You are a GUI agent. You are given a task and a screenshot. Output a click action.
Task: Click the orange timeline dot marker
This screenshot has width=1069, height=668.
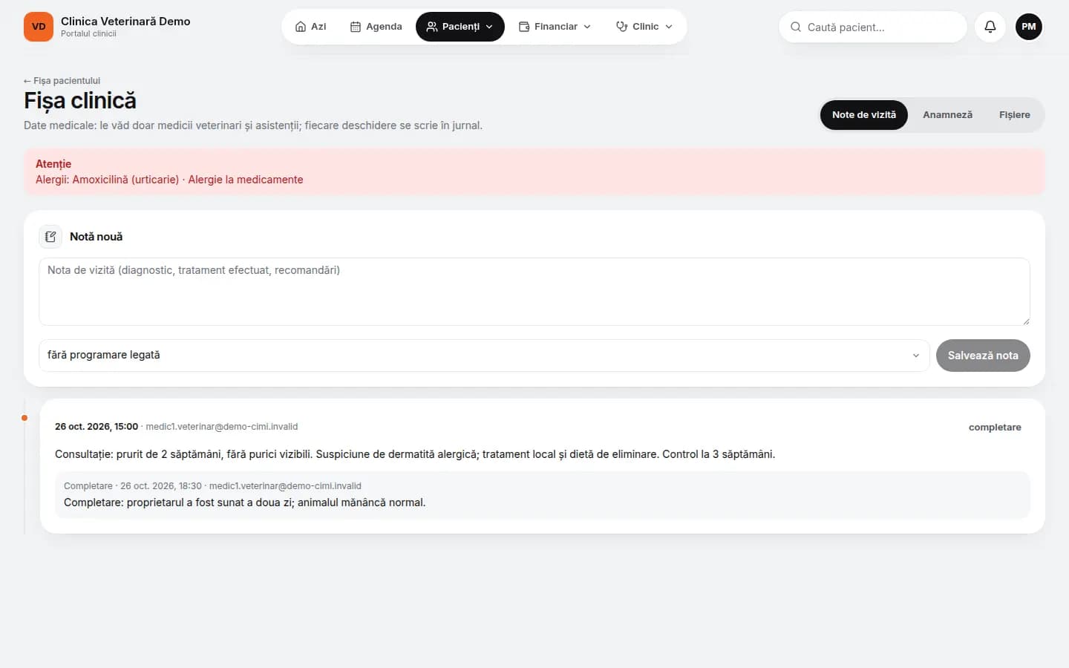tap(24, 418)
